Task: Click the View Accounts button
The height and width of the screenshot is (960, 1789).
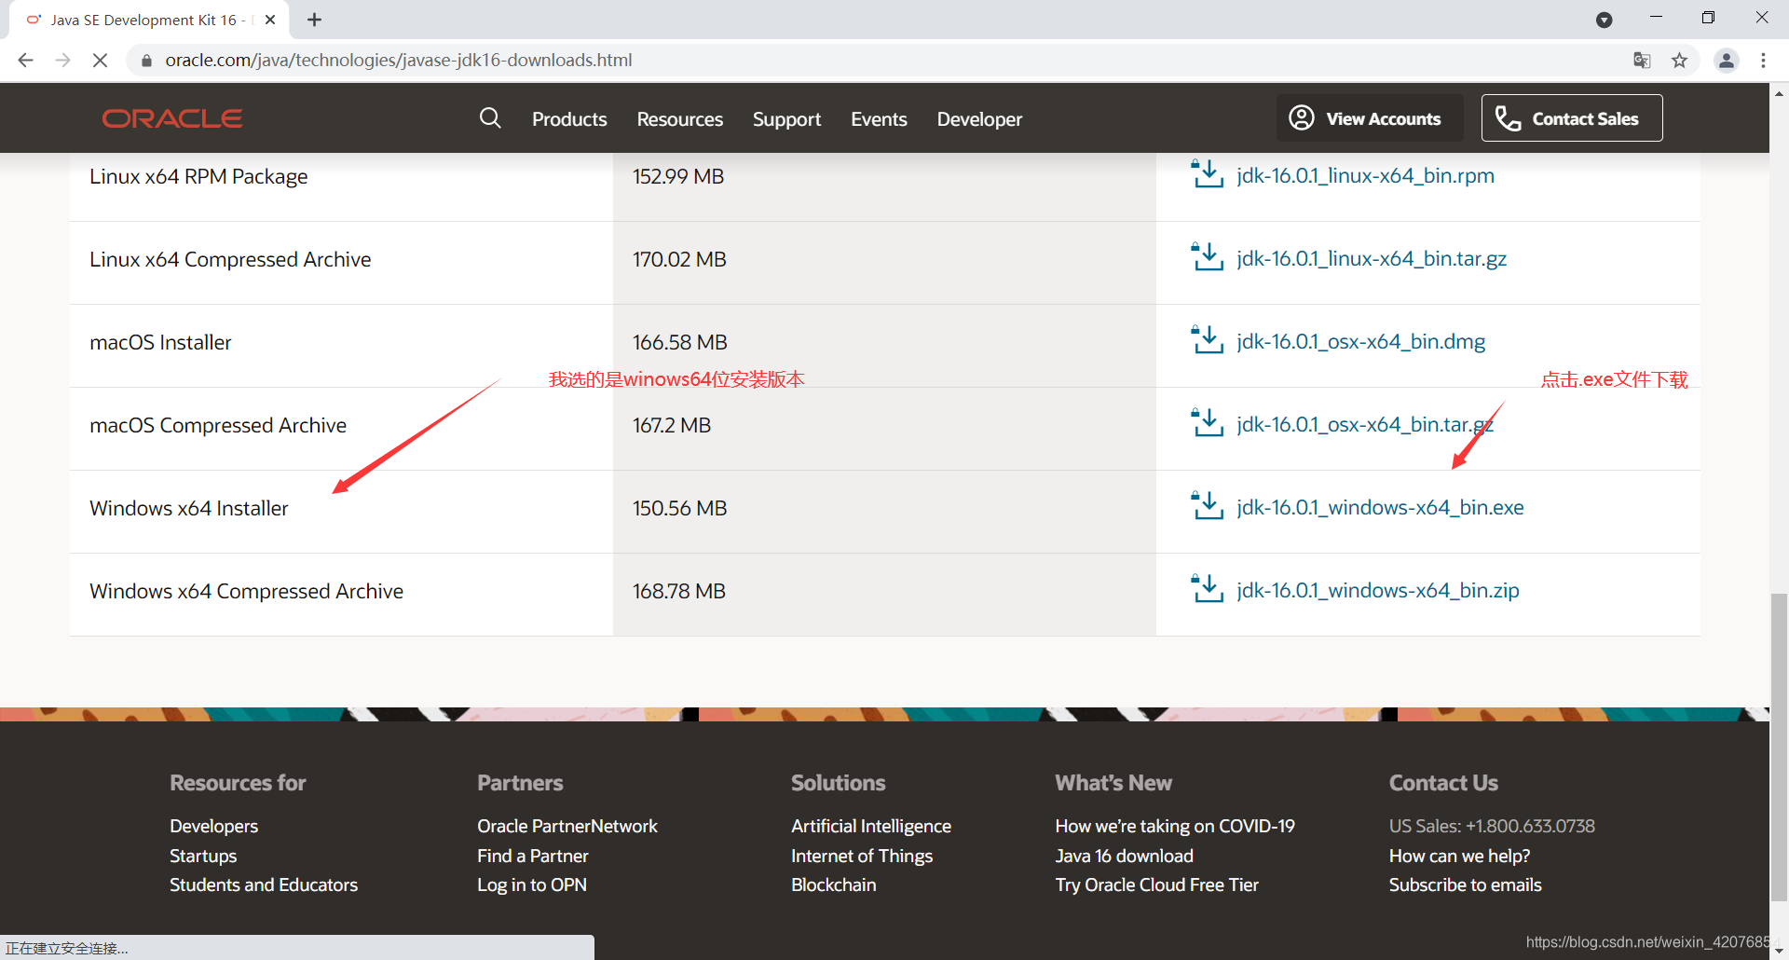Action: tap(1370, 118)
